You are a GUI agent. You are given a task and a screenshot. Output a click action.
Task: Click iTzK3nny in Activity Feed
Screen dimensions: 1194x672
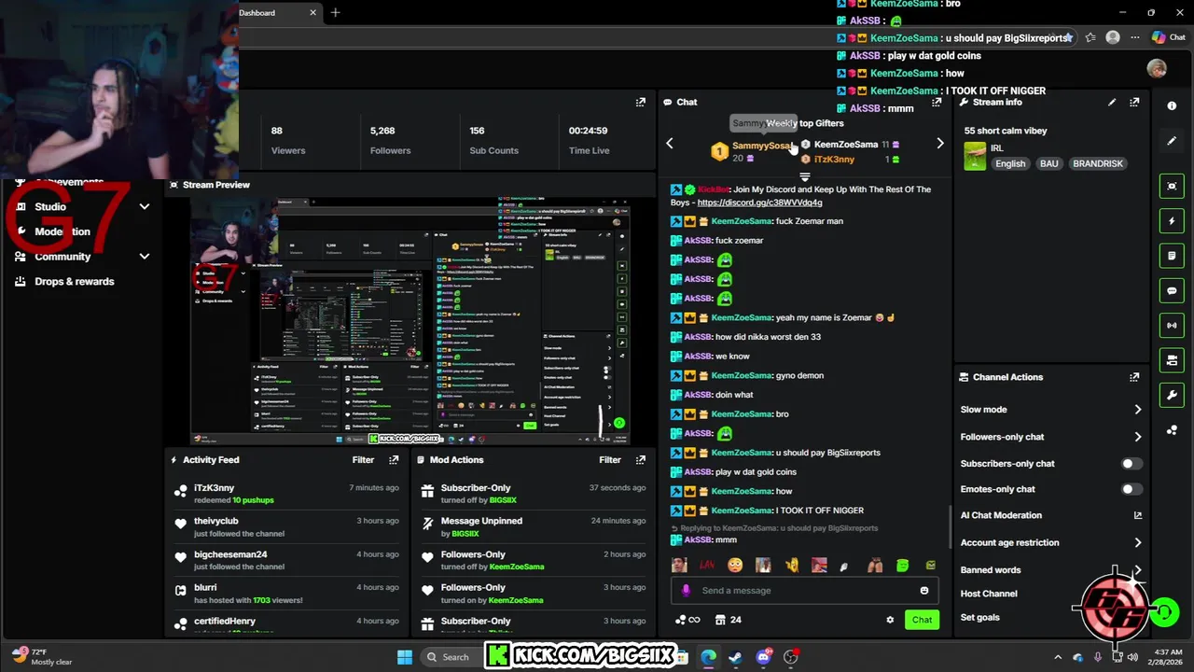click(214, 488)
